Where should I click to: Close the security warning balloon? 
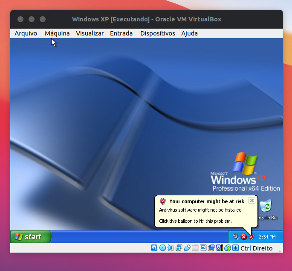(x=252, y=200)
